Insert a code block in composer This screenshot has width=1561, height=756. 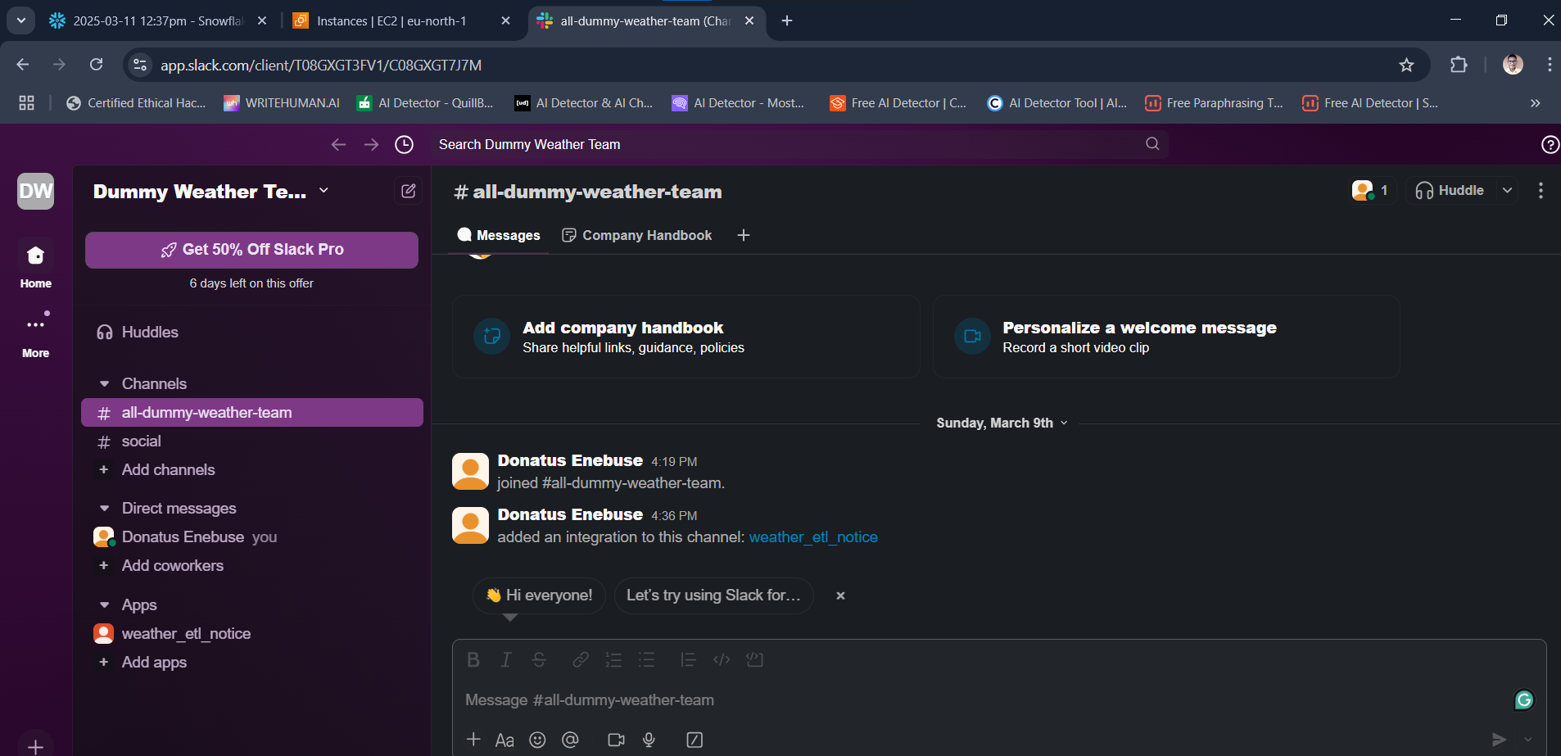755,660
